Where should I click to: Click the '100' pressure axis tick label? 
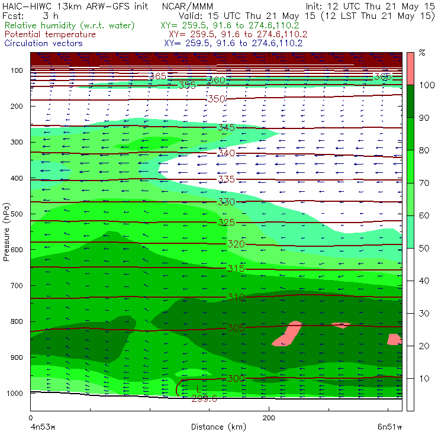pos(17,70)
